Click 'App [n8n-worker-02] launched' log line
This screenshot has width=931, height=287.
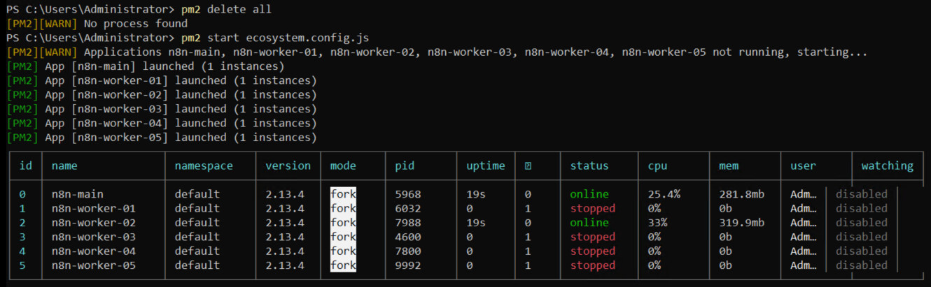160,95
